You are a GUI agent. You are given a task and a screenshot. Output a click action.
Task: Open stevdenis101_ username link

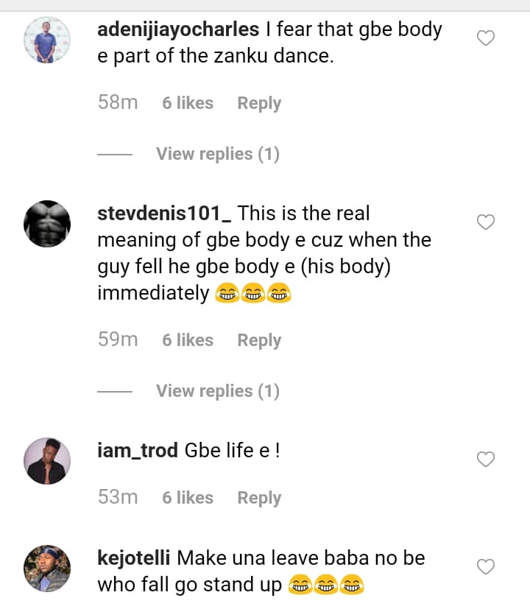[x=165, y=214]
